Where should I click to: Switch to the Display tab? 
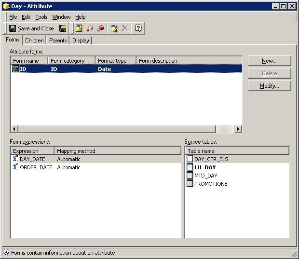coord(81,41)
